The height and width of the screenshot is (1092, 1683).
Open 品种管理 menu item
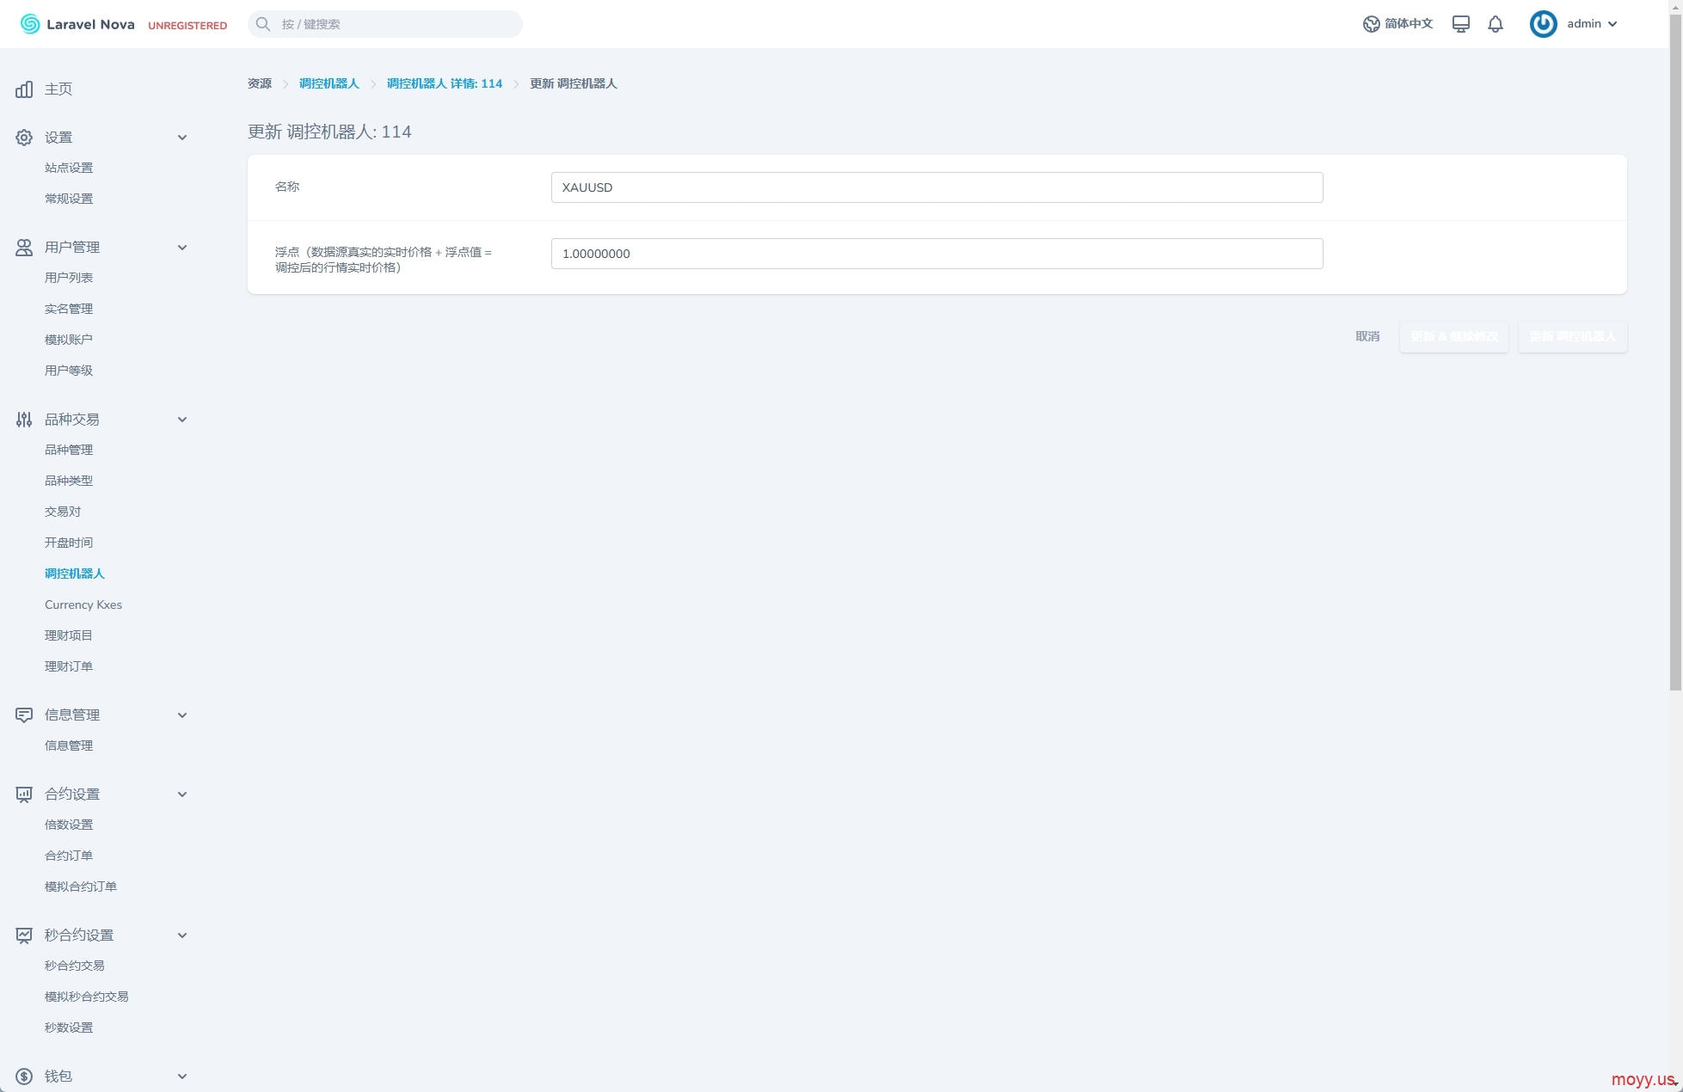(x=69, y=450)
